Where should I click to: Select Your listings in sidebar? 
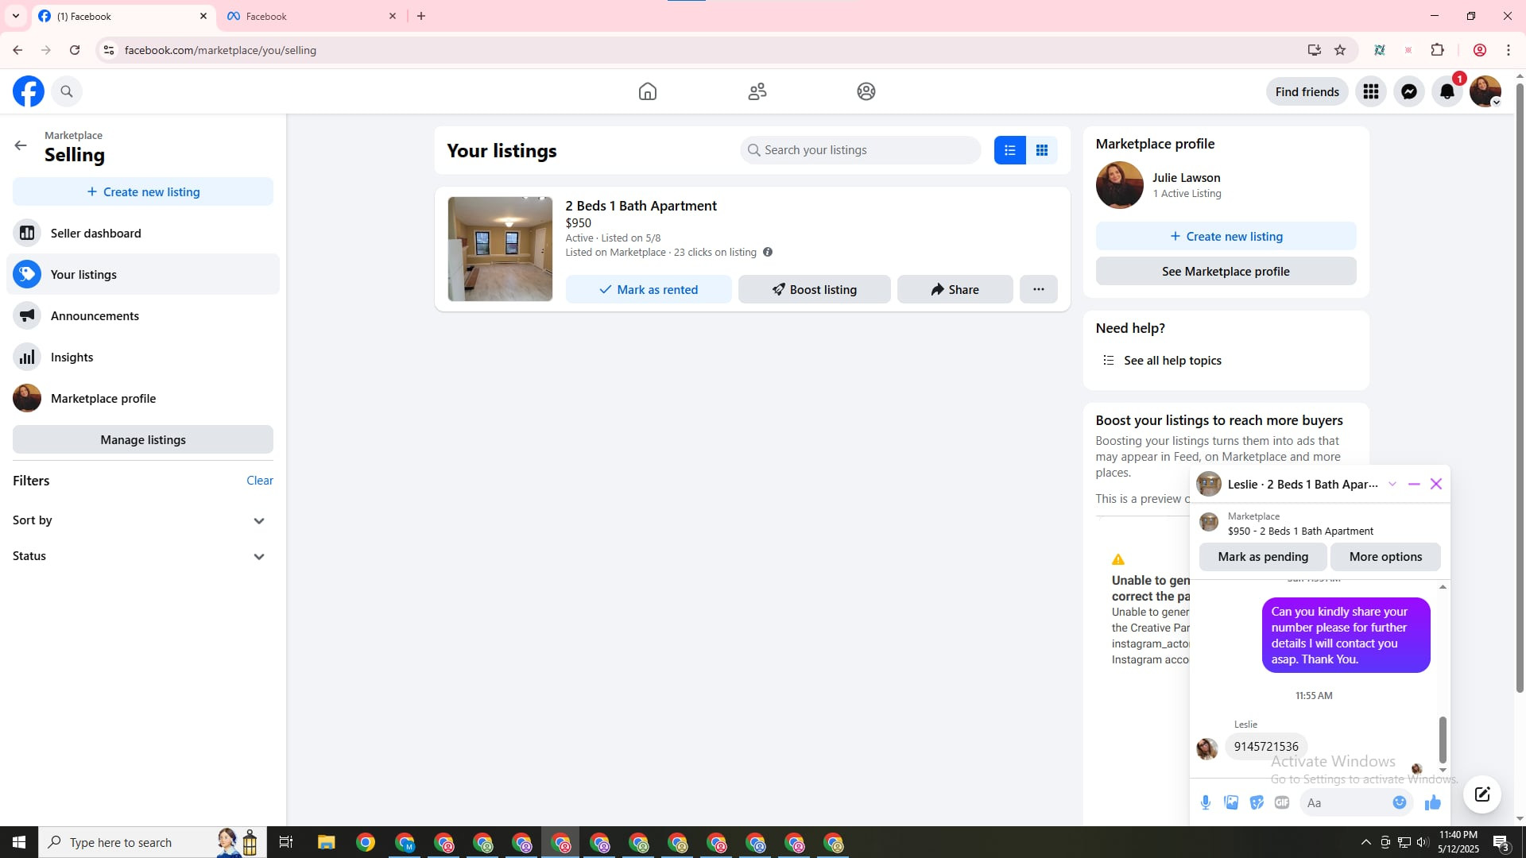[143, 274]
